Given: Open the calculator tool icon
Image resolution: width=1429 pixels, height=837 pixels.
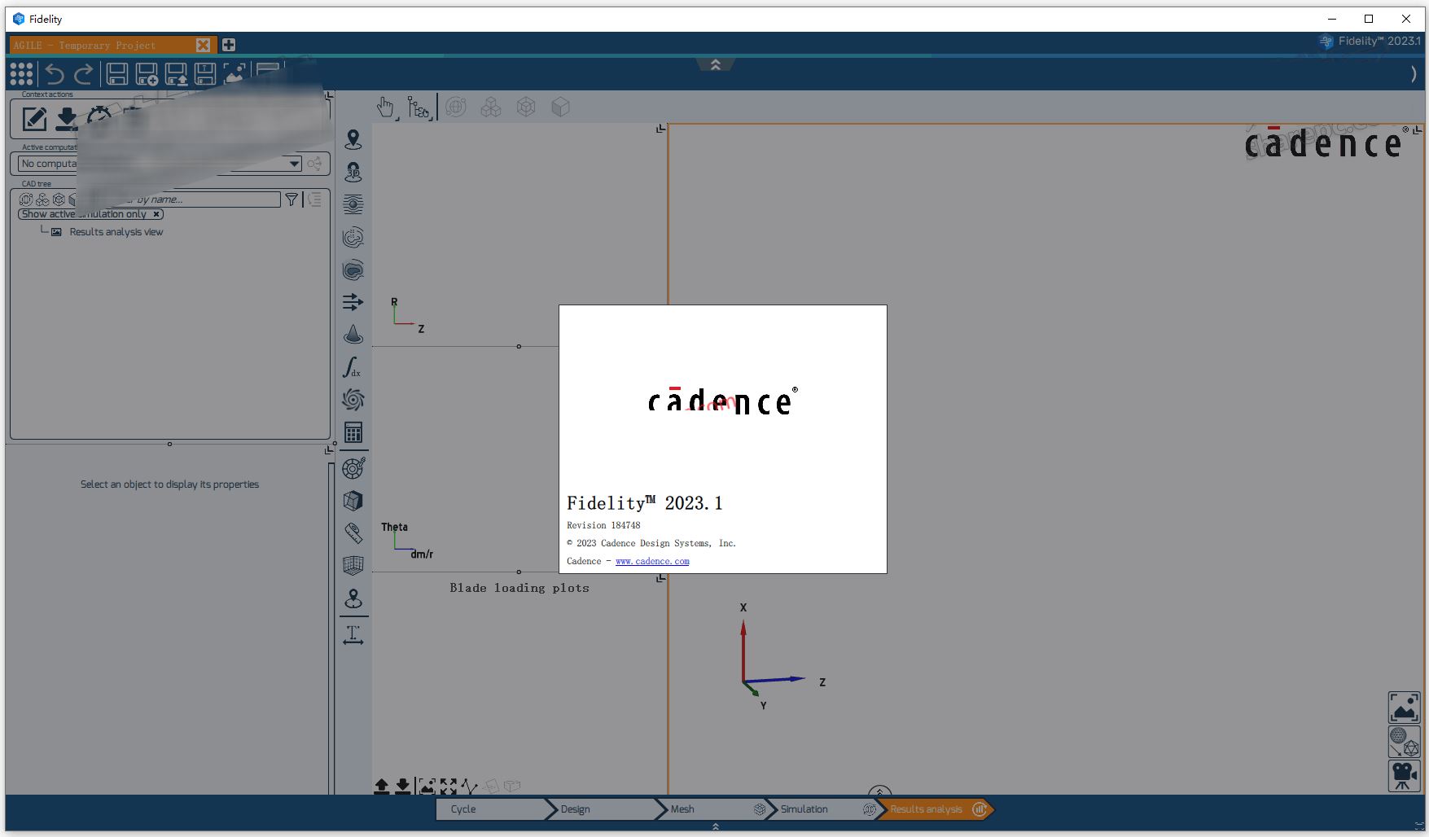Looking at the screenshot, I should coord(353,432).
